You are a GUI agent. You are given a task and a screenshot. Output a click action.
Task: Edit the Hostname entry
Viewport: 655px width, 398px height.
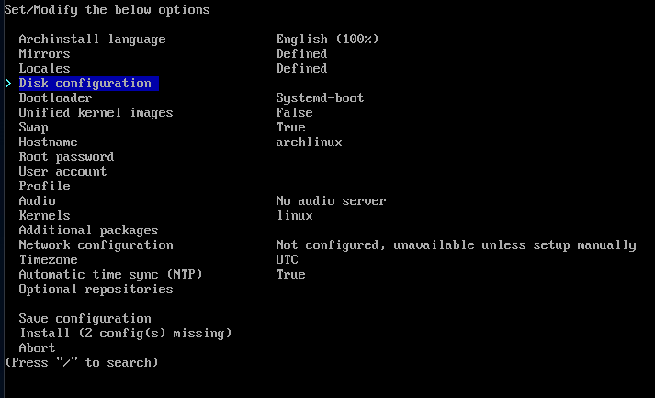pos(48,142)
